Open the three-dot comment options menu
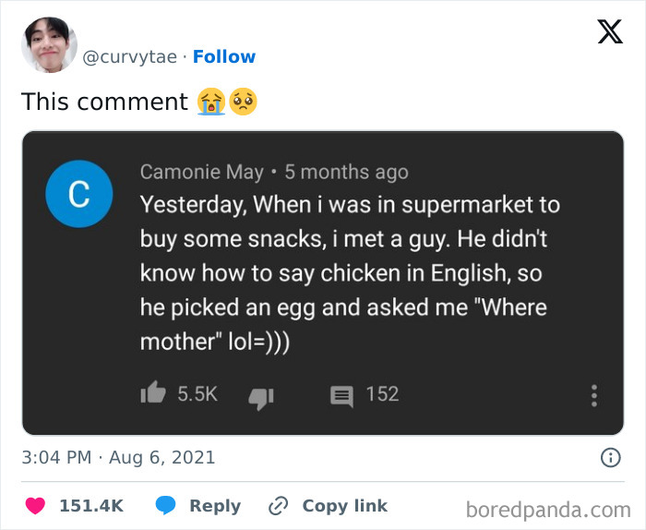The height and width of the screenshot is (530, 646). point(594,395)
